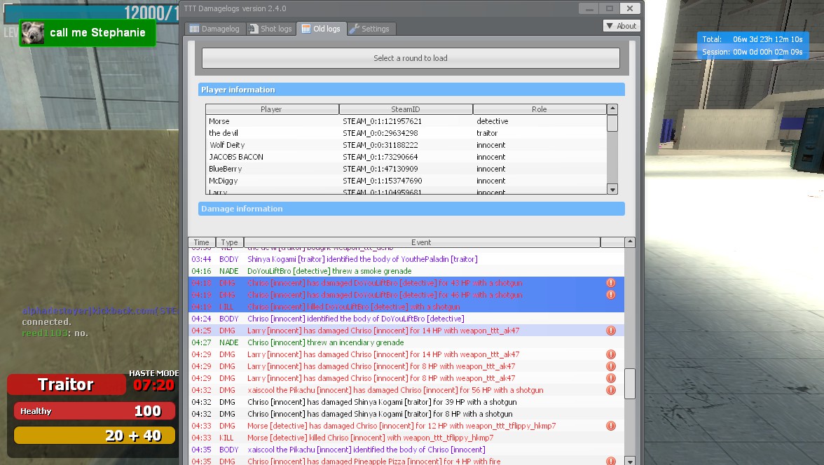Click player list scroll down arrow
This screenshot has height=465, width=824.
pos(612,189)
